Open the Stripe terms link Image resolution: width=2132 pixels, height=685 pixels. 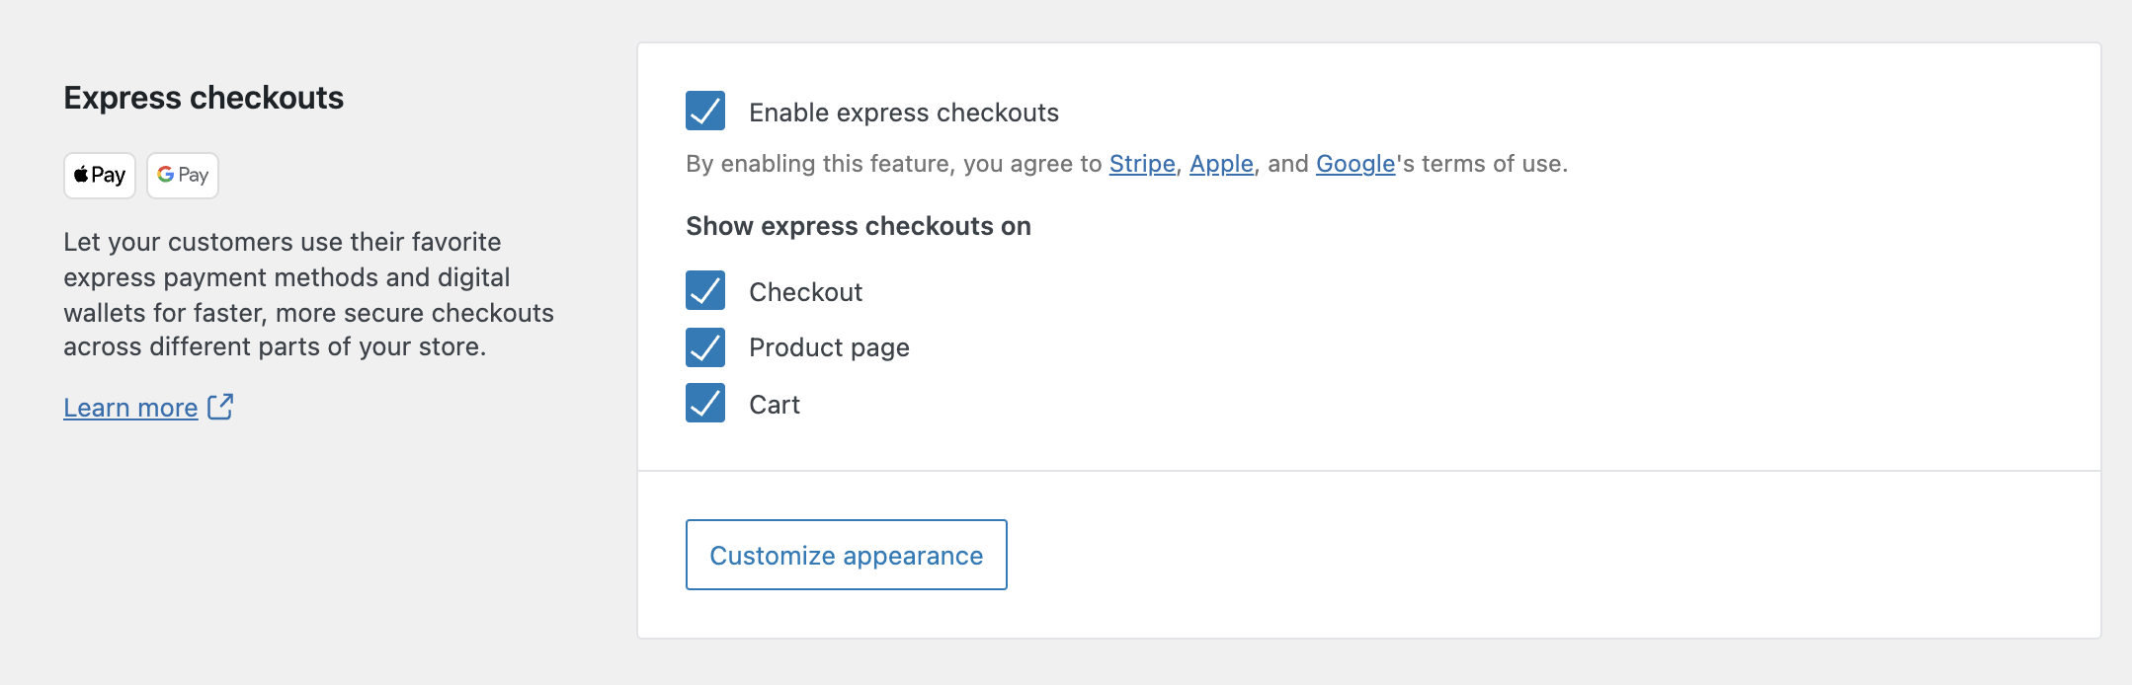pos(1141,164)
